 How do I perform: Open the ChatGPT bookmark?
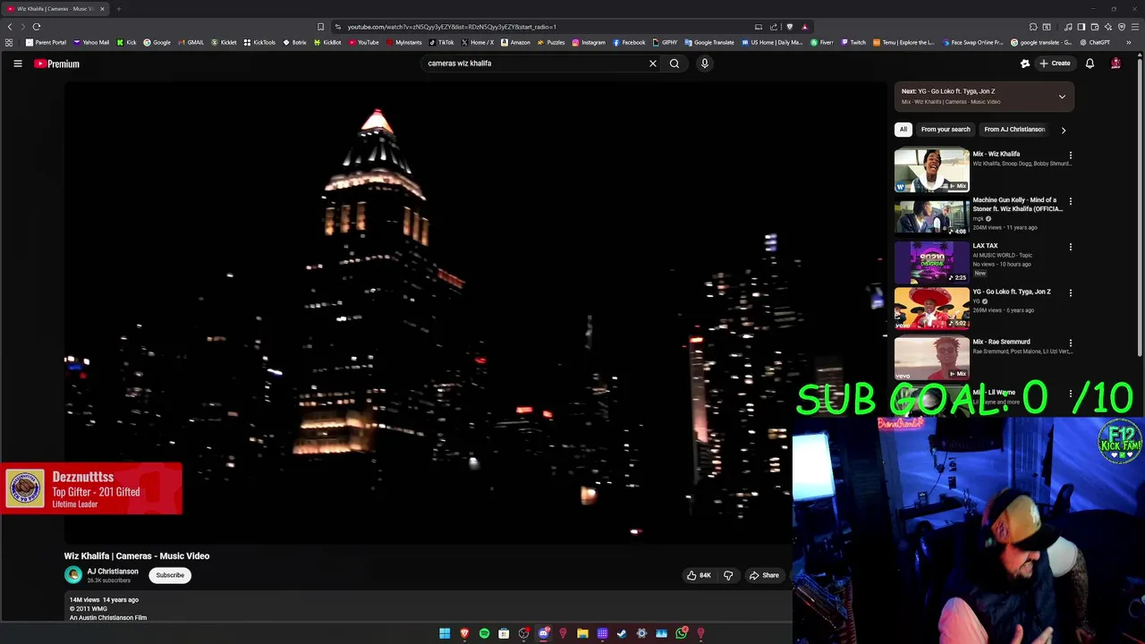(1095, 42)
